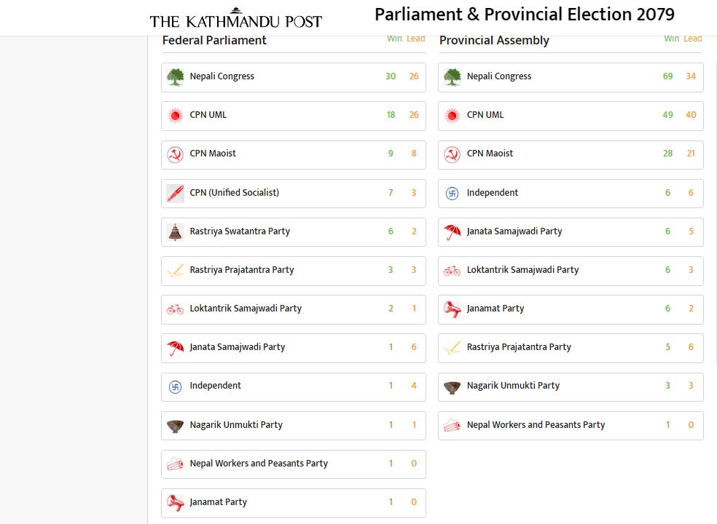Image resolution: width=717 pixels, height=524 pixels.
Task: Click the Janata Samajwadi Party umbrella icon
Action: pos(175,348)
